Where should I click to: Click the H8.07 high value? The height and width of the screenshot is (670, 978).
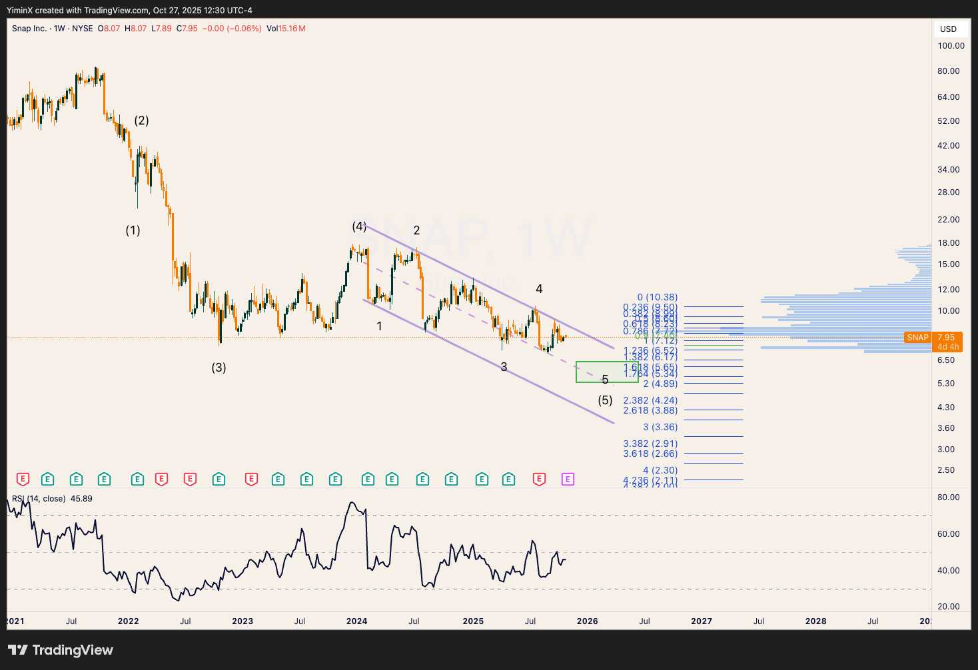(x=136, y=29)
